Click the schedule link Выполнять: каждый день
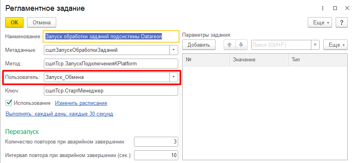354x163 pixels. point(59,114)
